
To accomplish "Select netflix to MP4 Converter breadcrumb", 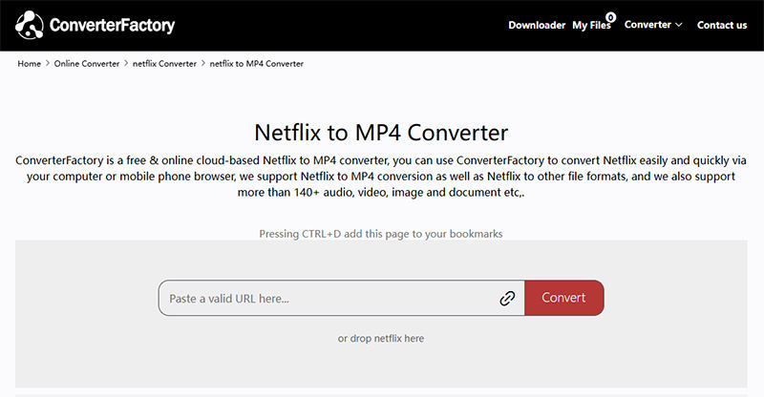I will point(257,64).
